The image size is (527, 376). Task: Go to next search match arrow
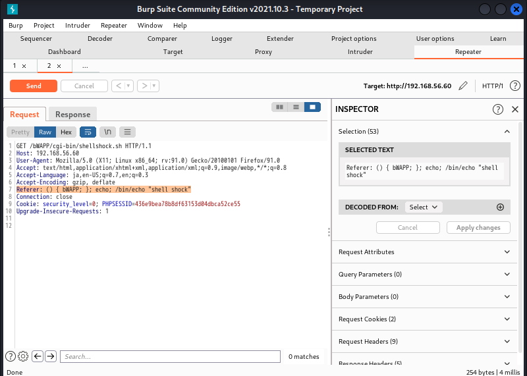pos(51,356)
